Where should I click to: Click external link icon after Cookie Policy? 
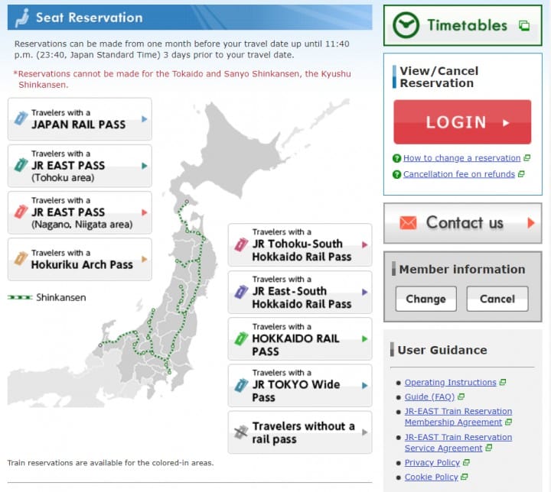[465, 477]
